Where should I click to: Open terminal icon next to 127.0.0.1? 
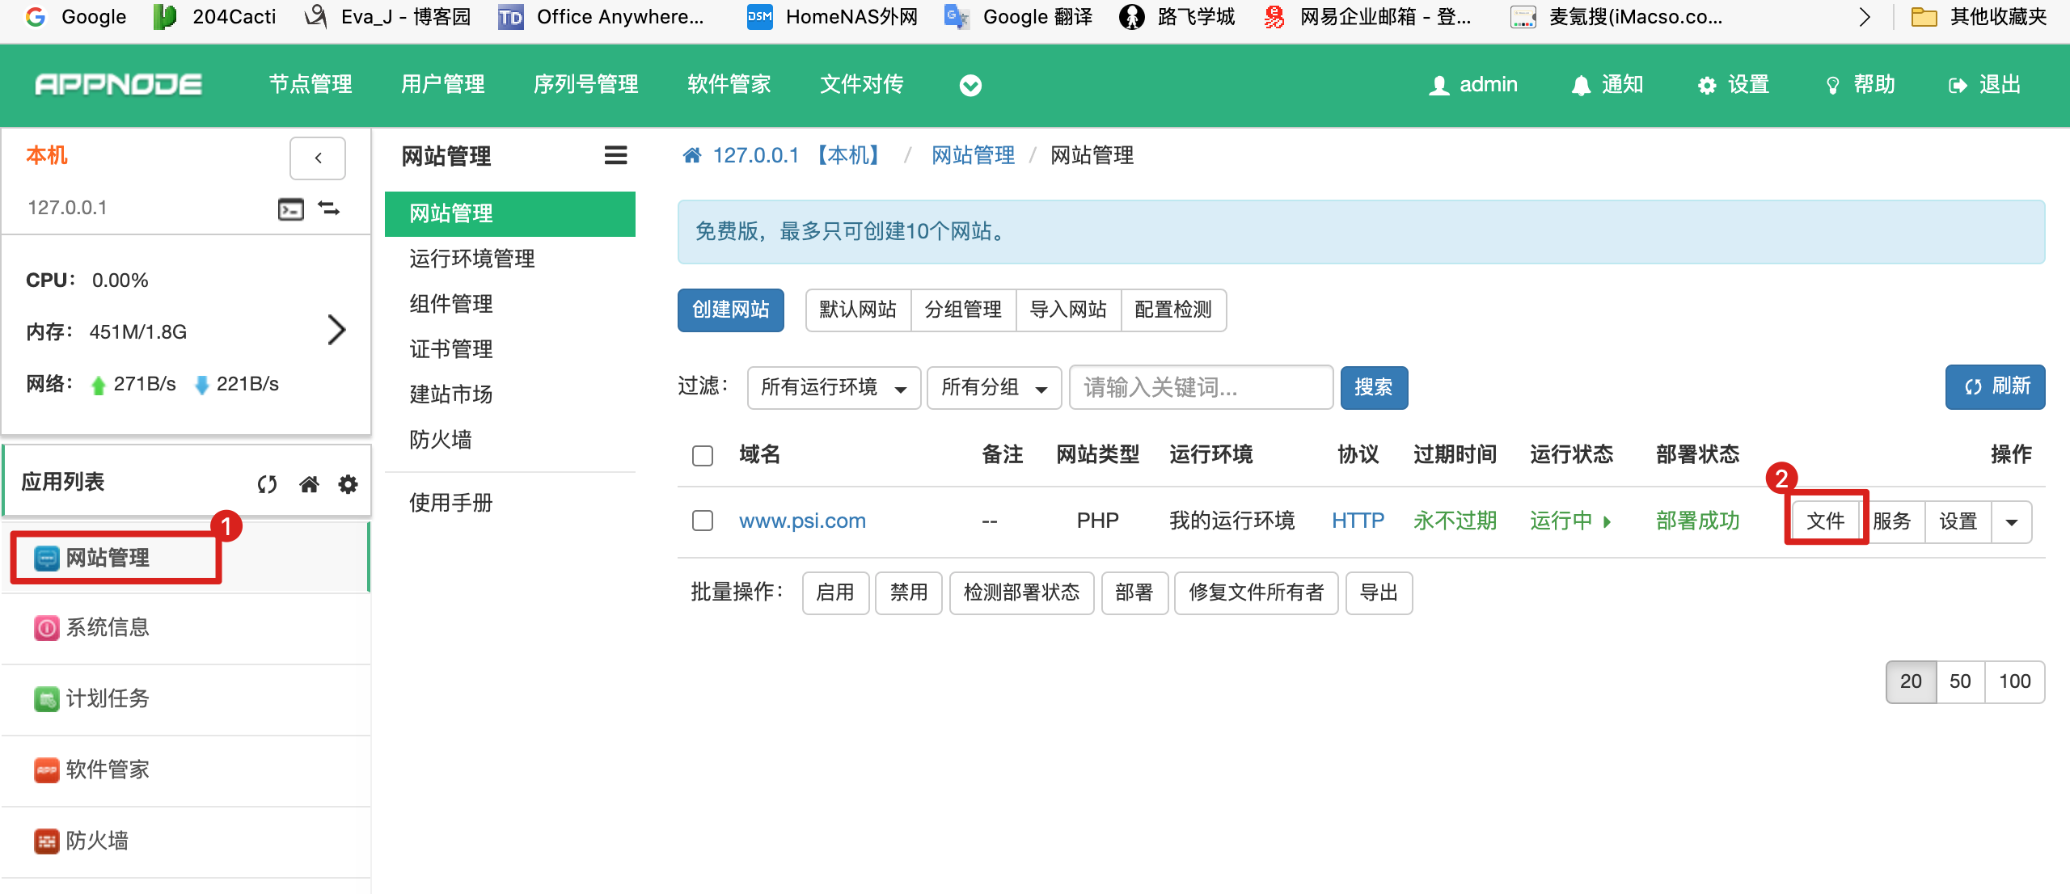(290, 209)
